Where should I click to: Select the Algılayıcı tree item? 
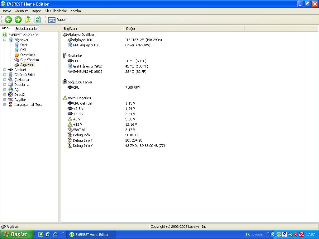[26, 65]
